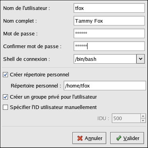The width and height of the screenshot is (148, 148).
Task: Click the green checkmark icon on Valider
Action: point(119,138)
